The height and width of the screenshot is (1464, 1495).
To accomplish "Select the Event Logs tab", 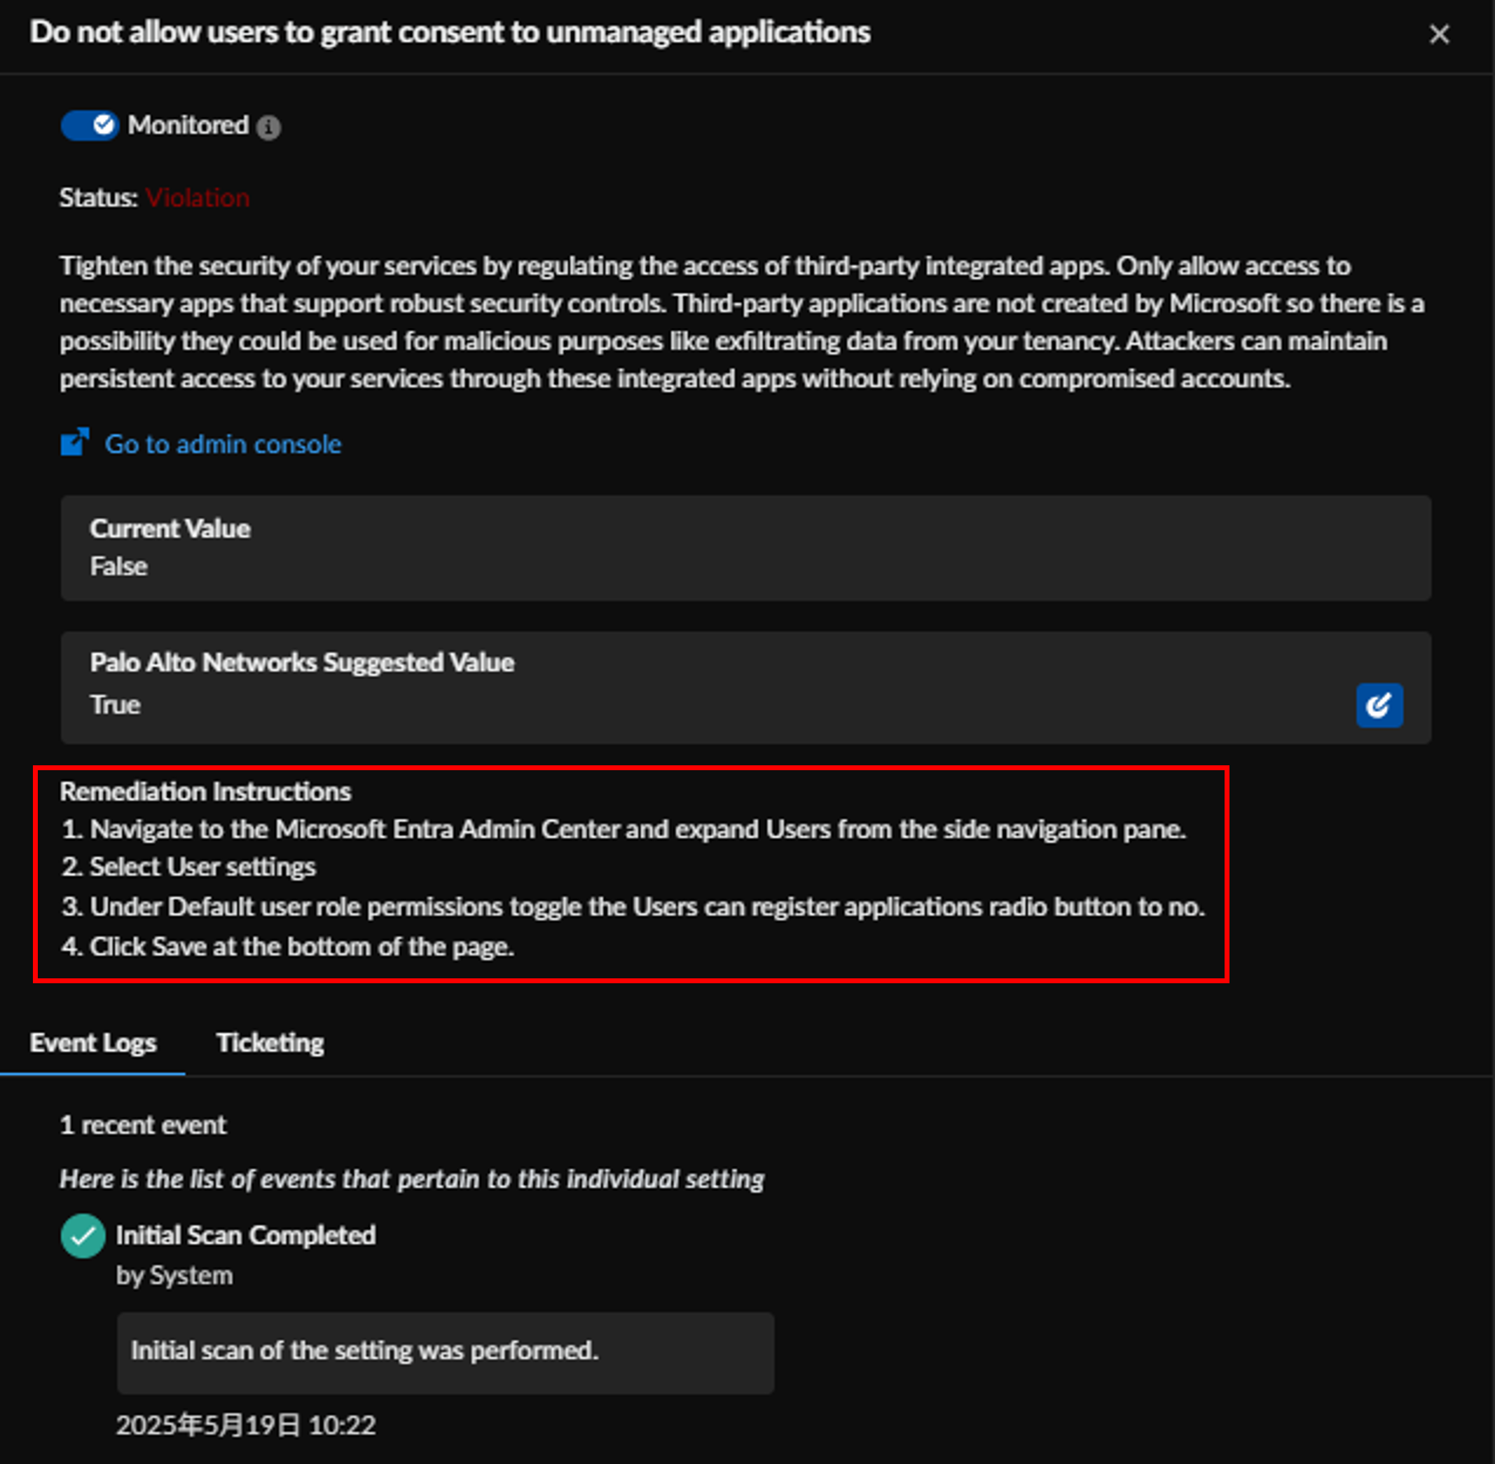I will pos(93,1044).
